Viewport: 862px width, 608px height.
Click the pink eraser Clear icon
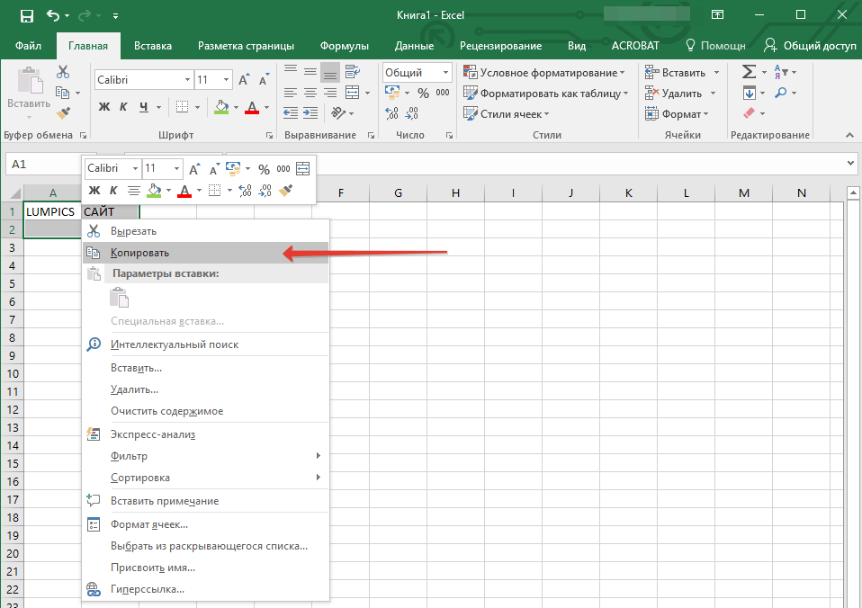coord(749,113)
